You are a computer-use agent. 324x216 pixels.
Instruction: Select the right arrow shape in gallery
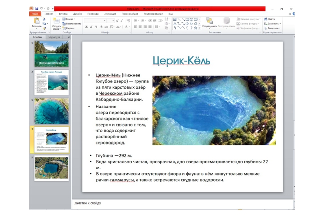tap(187, 24)
